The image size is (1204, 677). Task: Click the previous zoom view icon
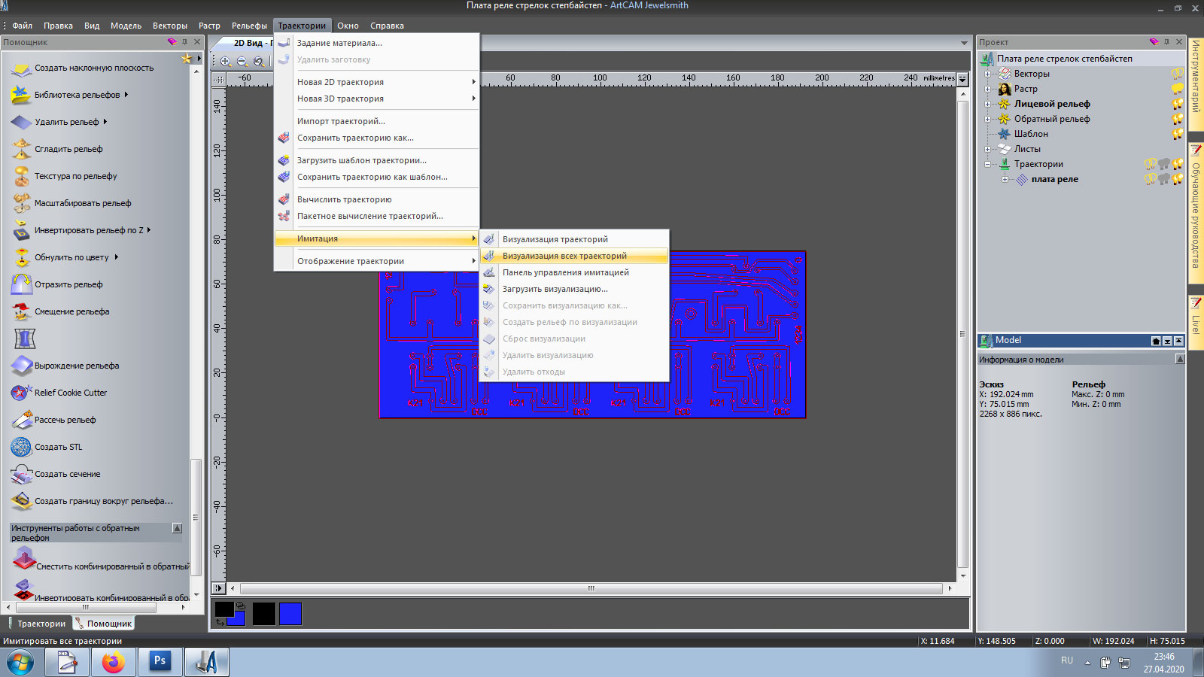point(258,61)
